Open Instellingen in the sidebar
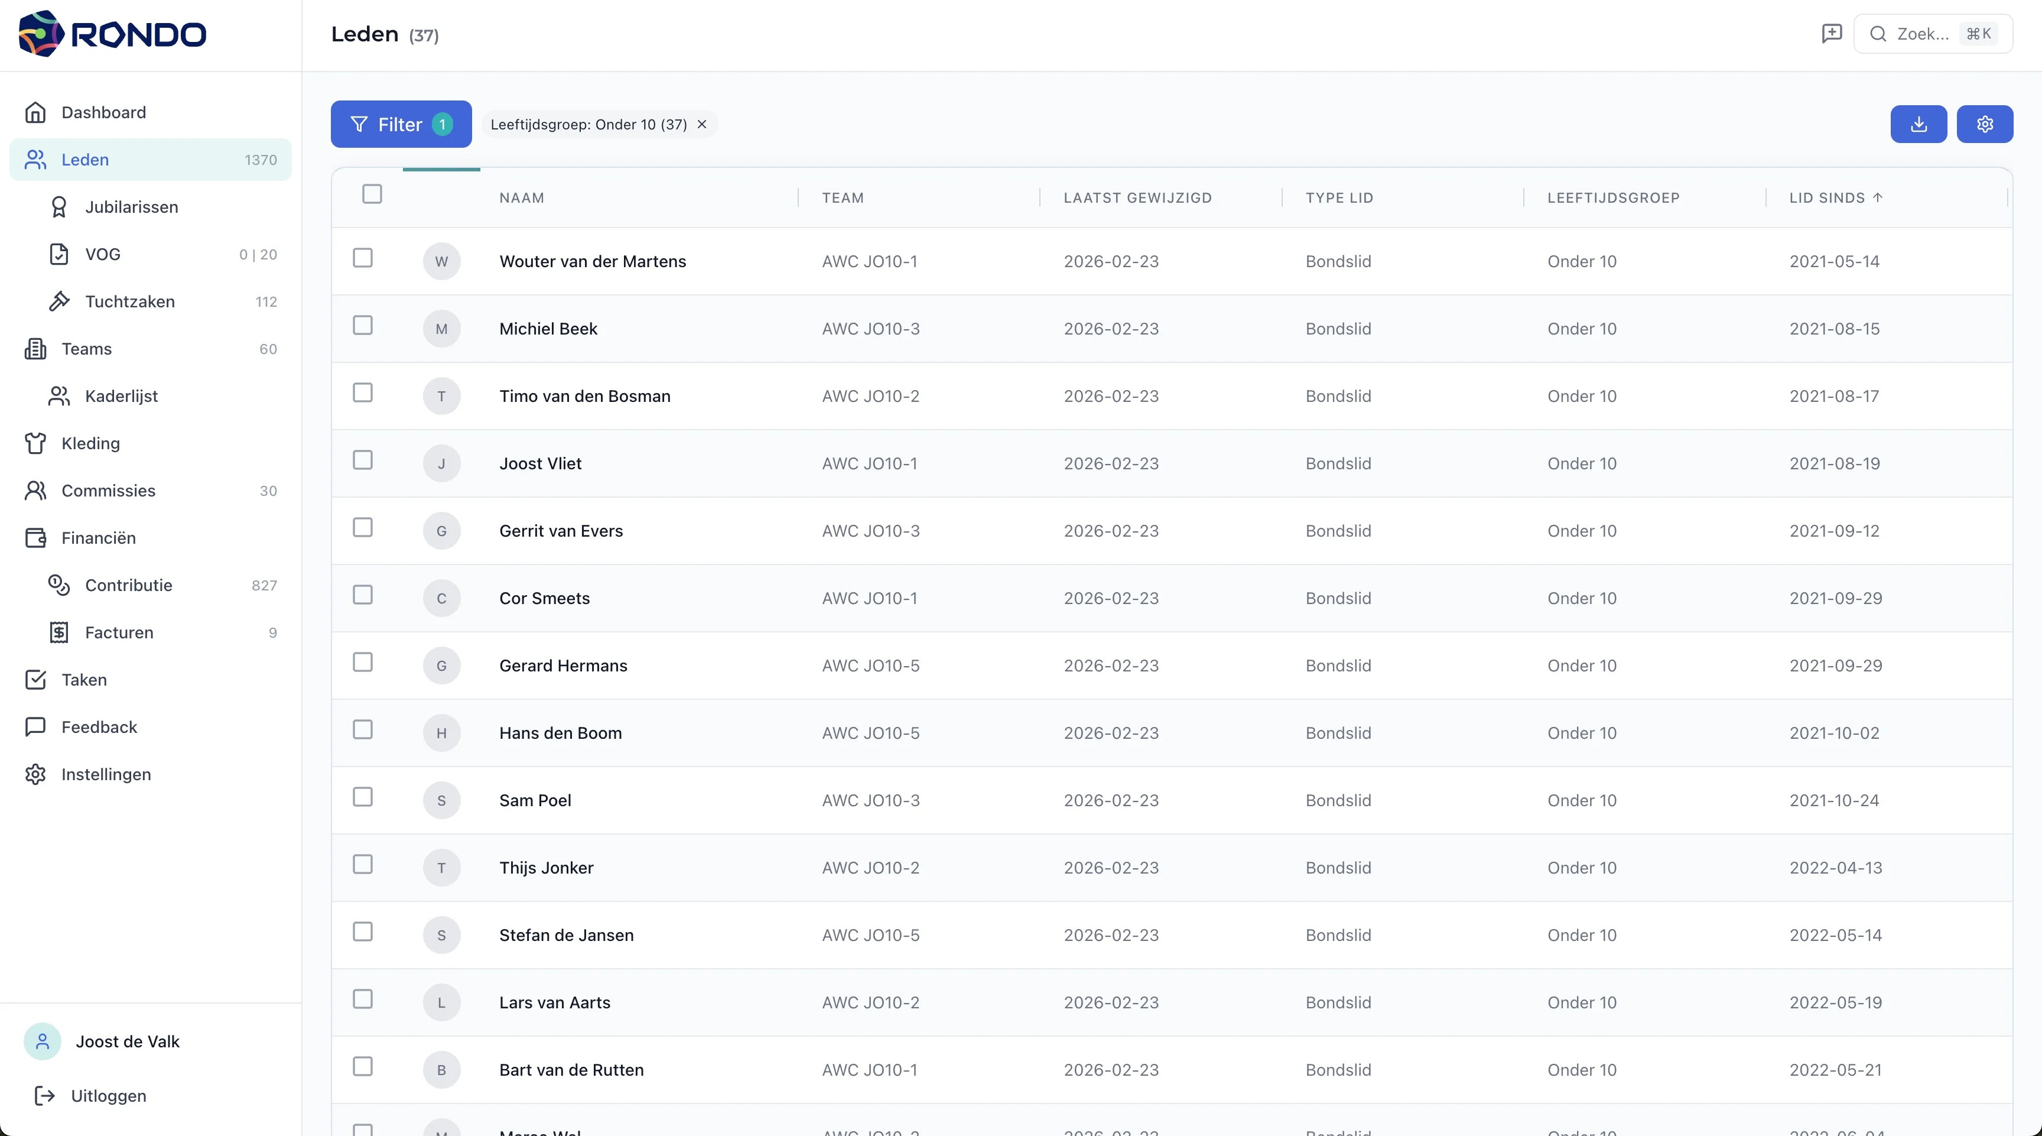Screen dimensions: 2042x1136 point(105,774)
